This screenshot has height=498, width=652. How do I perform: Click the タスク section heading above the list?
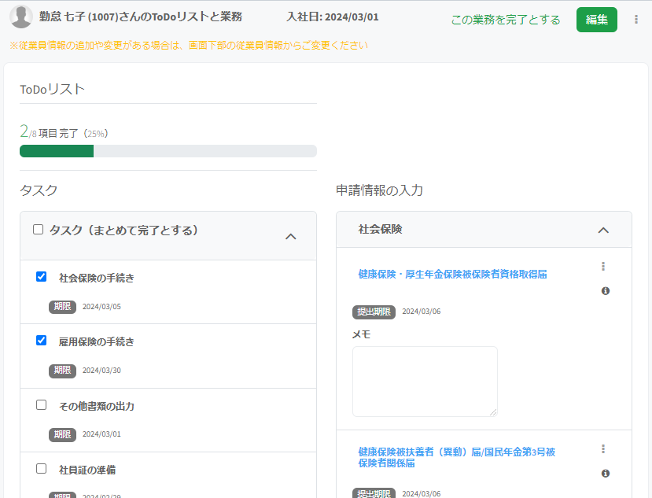(x=39, y=190)
